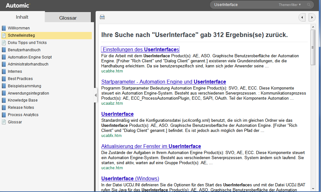Click the results scrollbar down arrow
Image resolution: width=321 pixels, height=192 pixels.
pyautogui.click(x=313, y=189)
